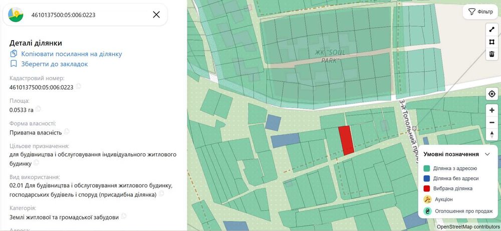Collapse the Умовні позначення legend

coord(487,154)
